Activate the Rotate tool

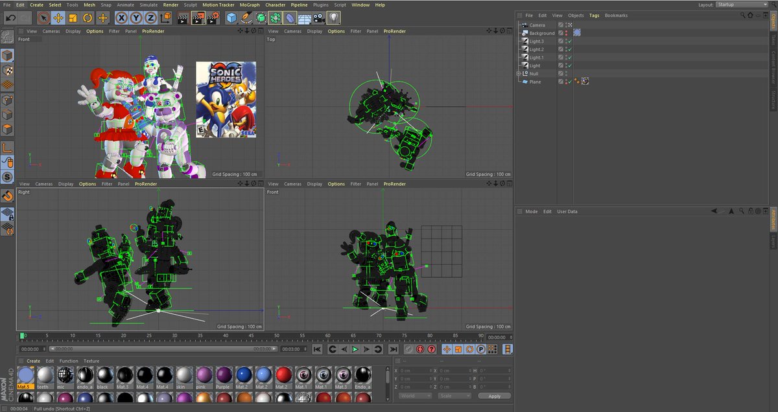click(x=88, y=17)
